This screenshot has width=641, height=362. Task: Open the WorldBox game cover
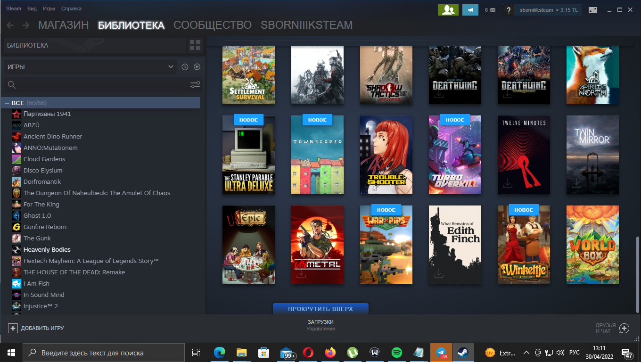(x=592, y=244)
